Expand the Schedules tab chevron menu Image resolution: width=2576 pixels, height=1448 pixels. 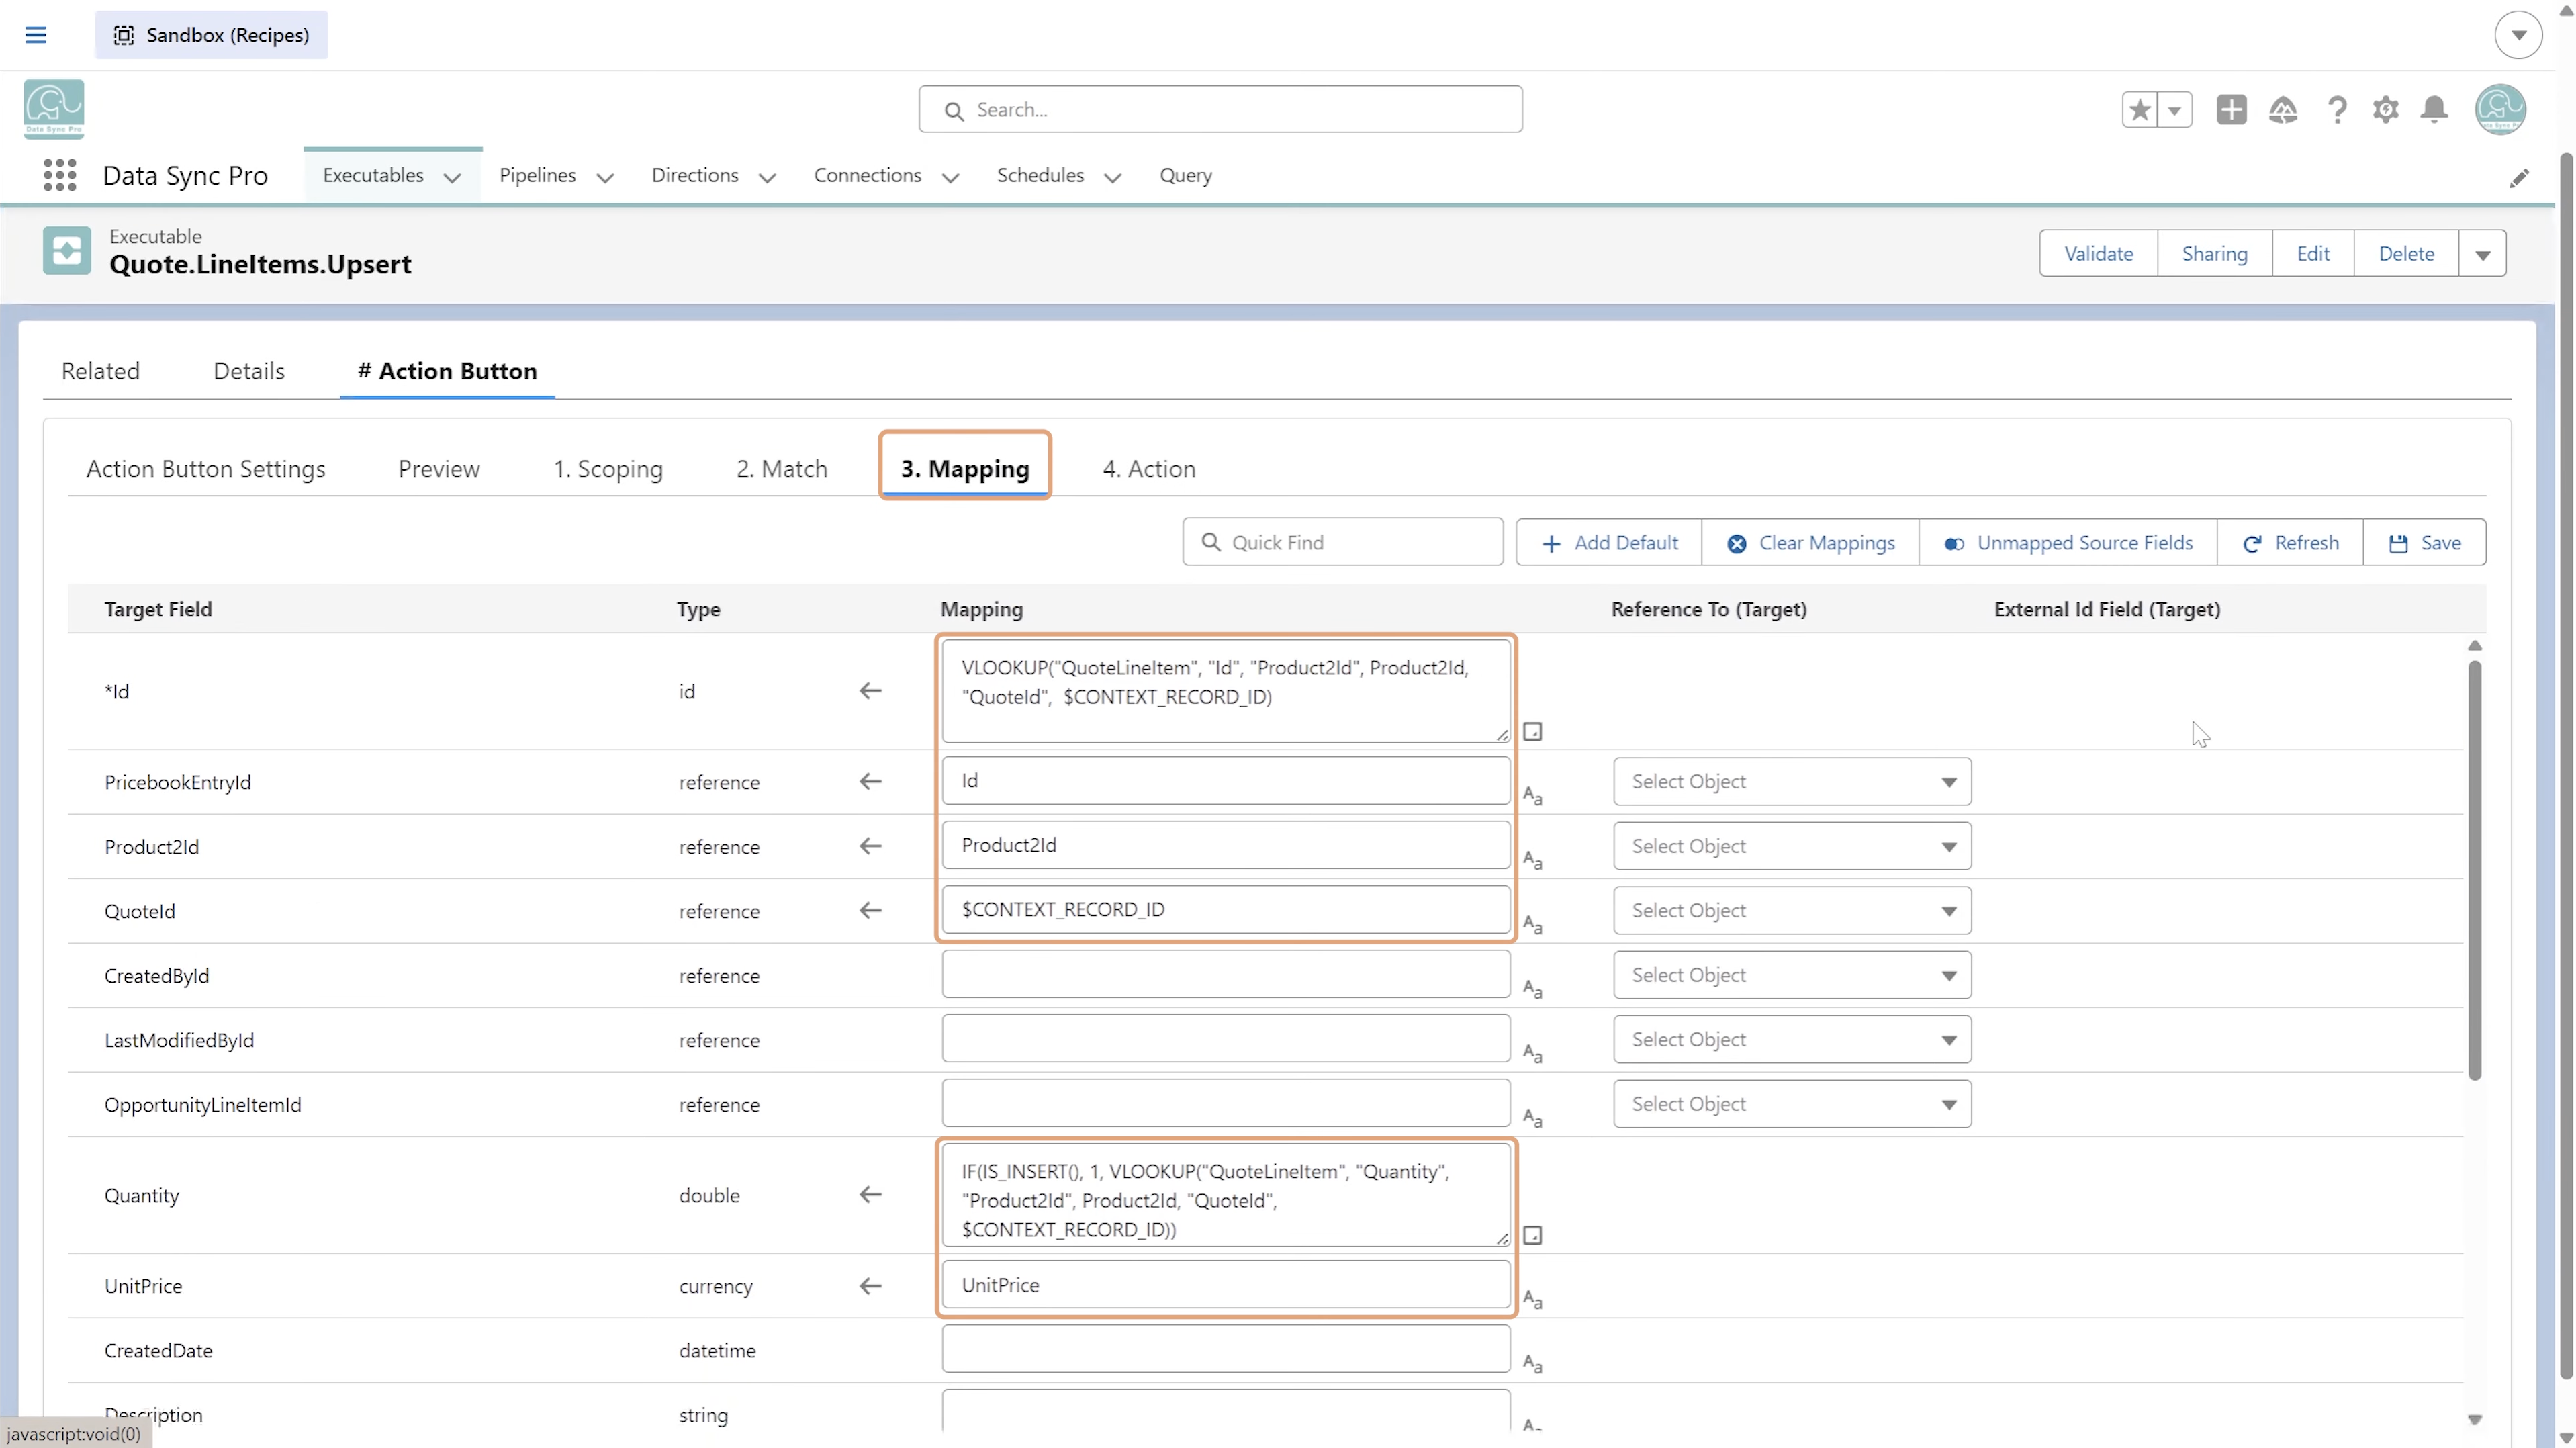pyautogui.click(x=1112, y=178)
